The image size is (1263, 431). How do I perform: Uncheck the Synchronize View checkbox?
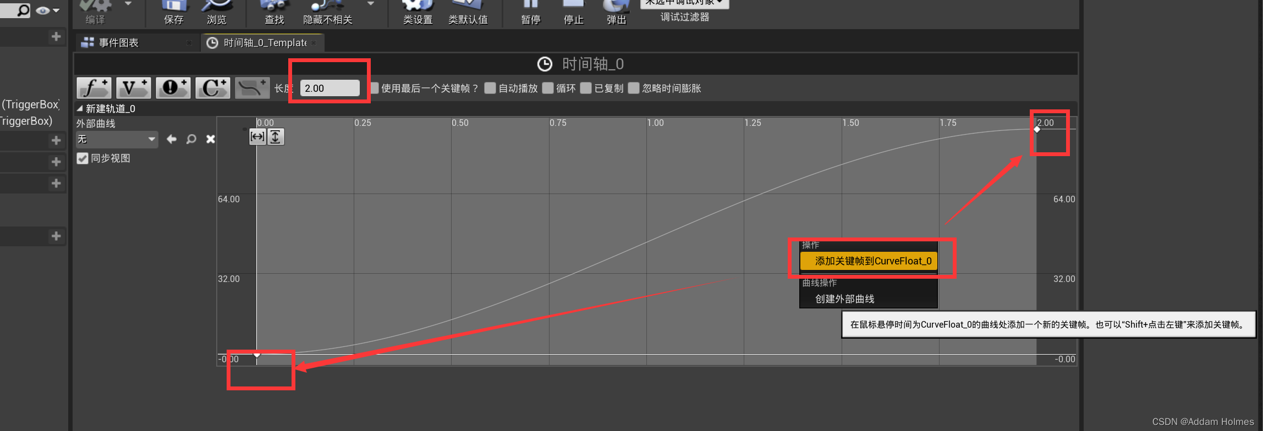coord(83,158)
